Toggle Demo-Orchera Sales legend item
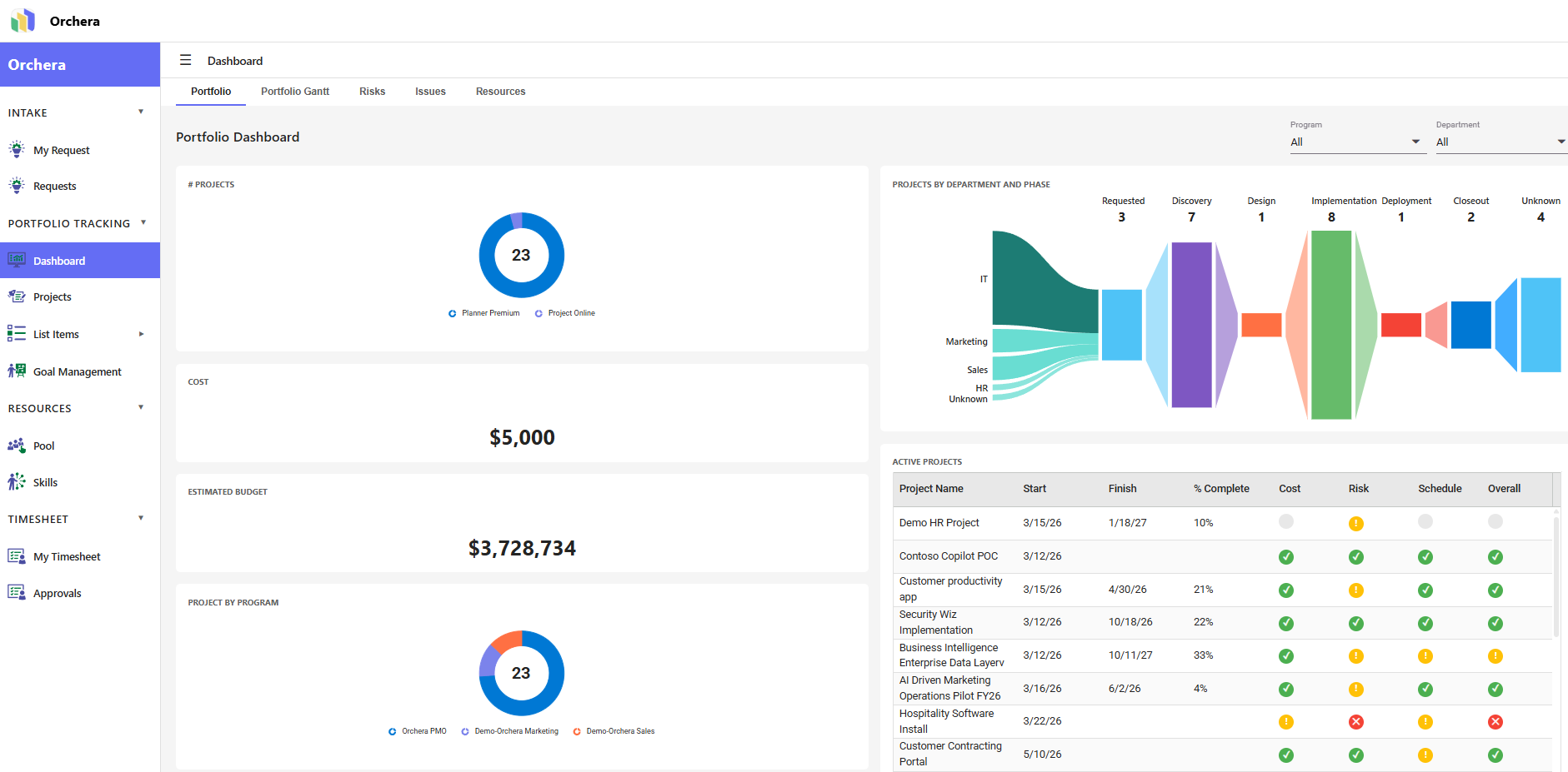The width and height of the screenshot is (1568, 772). pyautogui.click(x=614, y=731)
